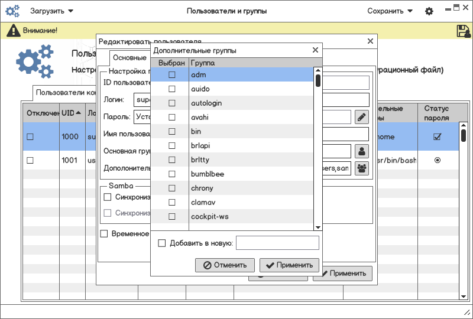This screenshot has width=473, height=319.
Task: Close the Дополнительные группы dialog
Action: [x=316, y=51]
